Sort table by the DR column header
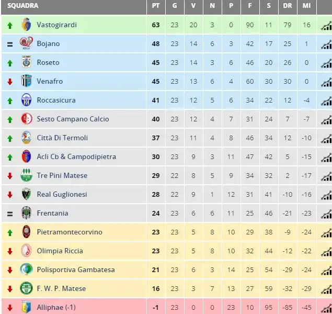Viewport: 332px width, 314px height. coord(288,6)
